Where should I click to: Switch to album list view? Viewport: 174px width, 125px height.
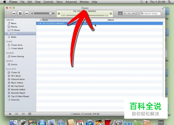coord(125,13)
